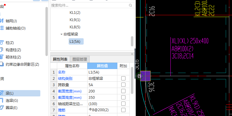Select the 柱(Z) column icon
This screenshot has height=116, width=232.
click(x=2, y=43)
